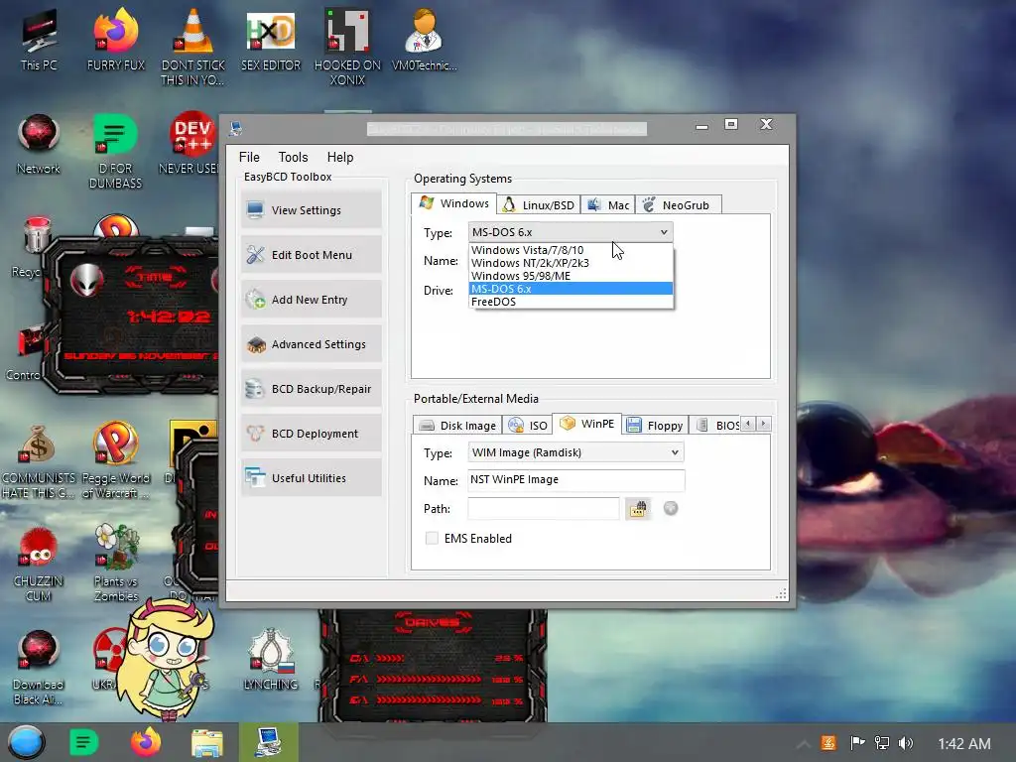Show hidden tray icons chevron

(803, 743)
